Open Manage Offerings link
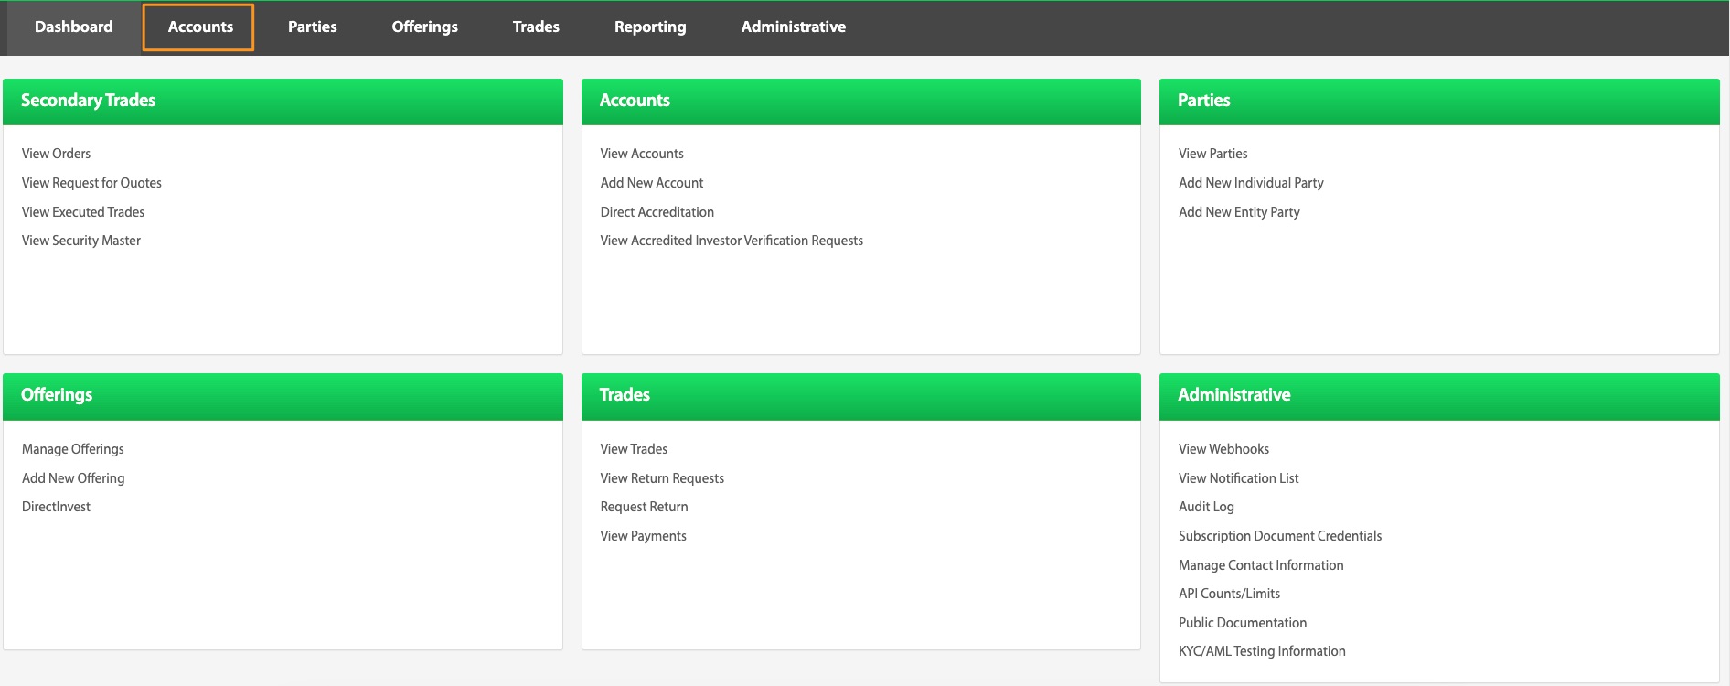Screen dimensions: 1730x686 coord(73,449)
